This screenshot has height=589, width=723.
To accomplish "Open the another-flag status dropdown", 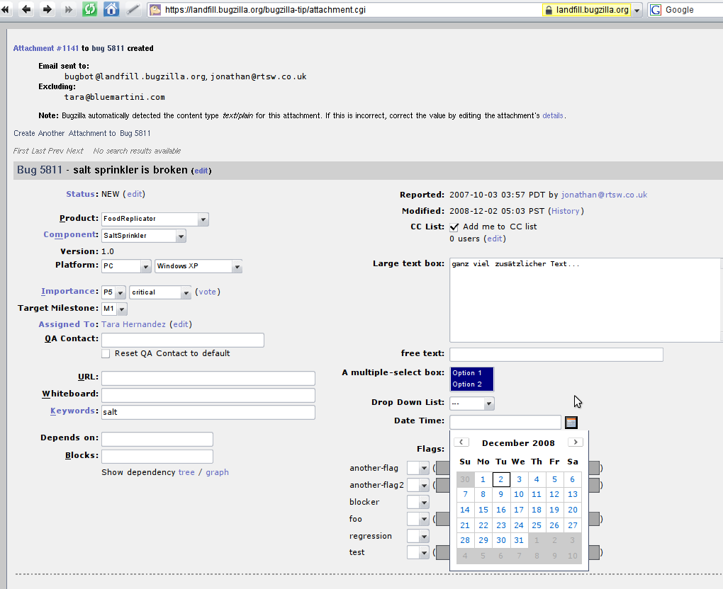I will [x=418, y=469].
